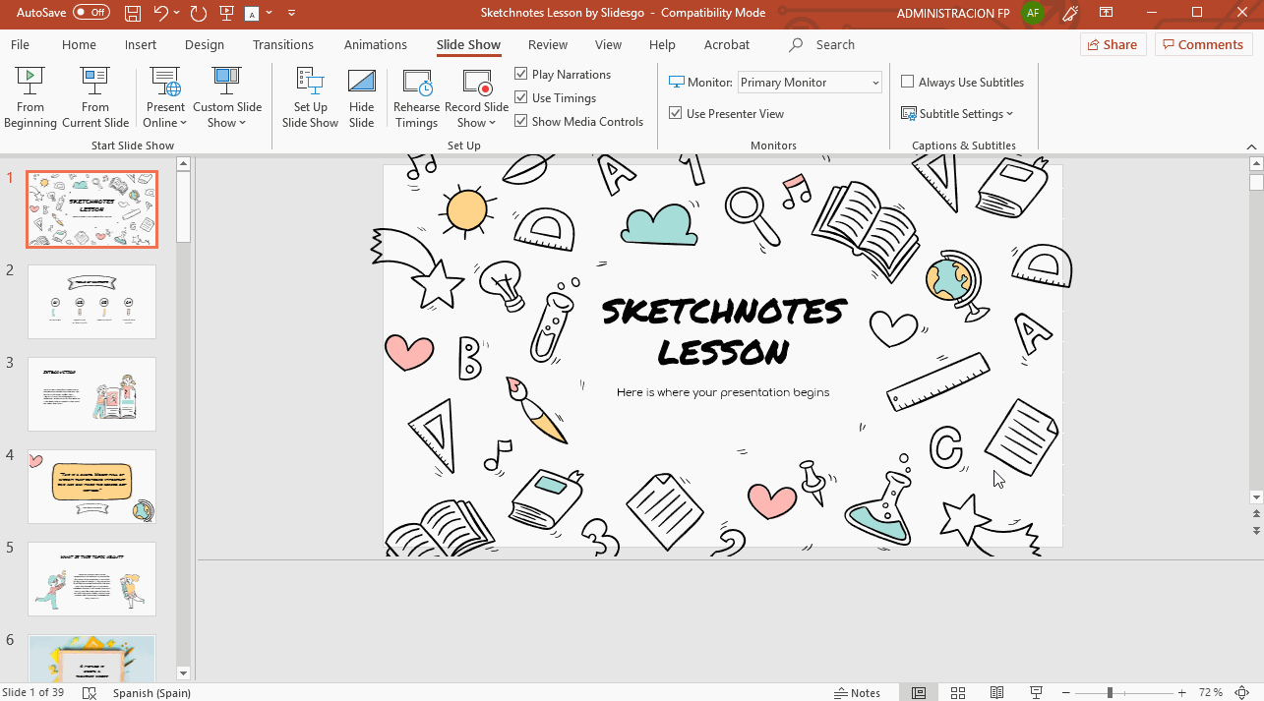This screenshot has height=701, width=1264.
Task: Open the Transitions ribbon tab
Action: pos(283,45)
